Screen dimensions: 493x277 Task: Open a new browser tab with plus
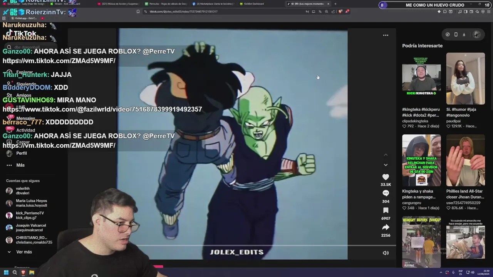tap(335, 4)
